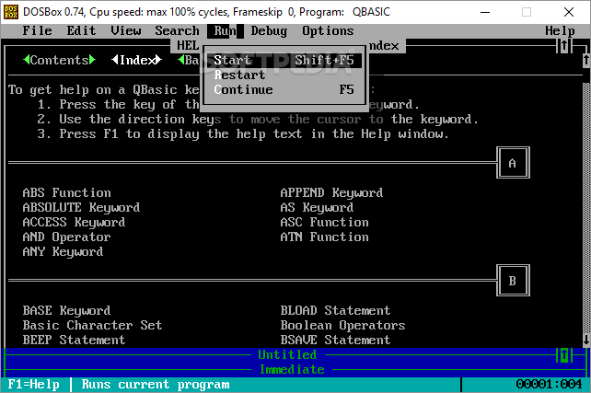This screenshot has height=393, width=591.
Task: Maximize the Untitled window with arrow icon
Action: [x=564, y=355]
